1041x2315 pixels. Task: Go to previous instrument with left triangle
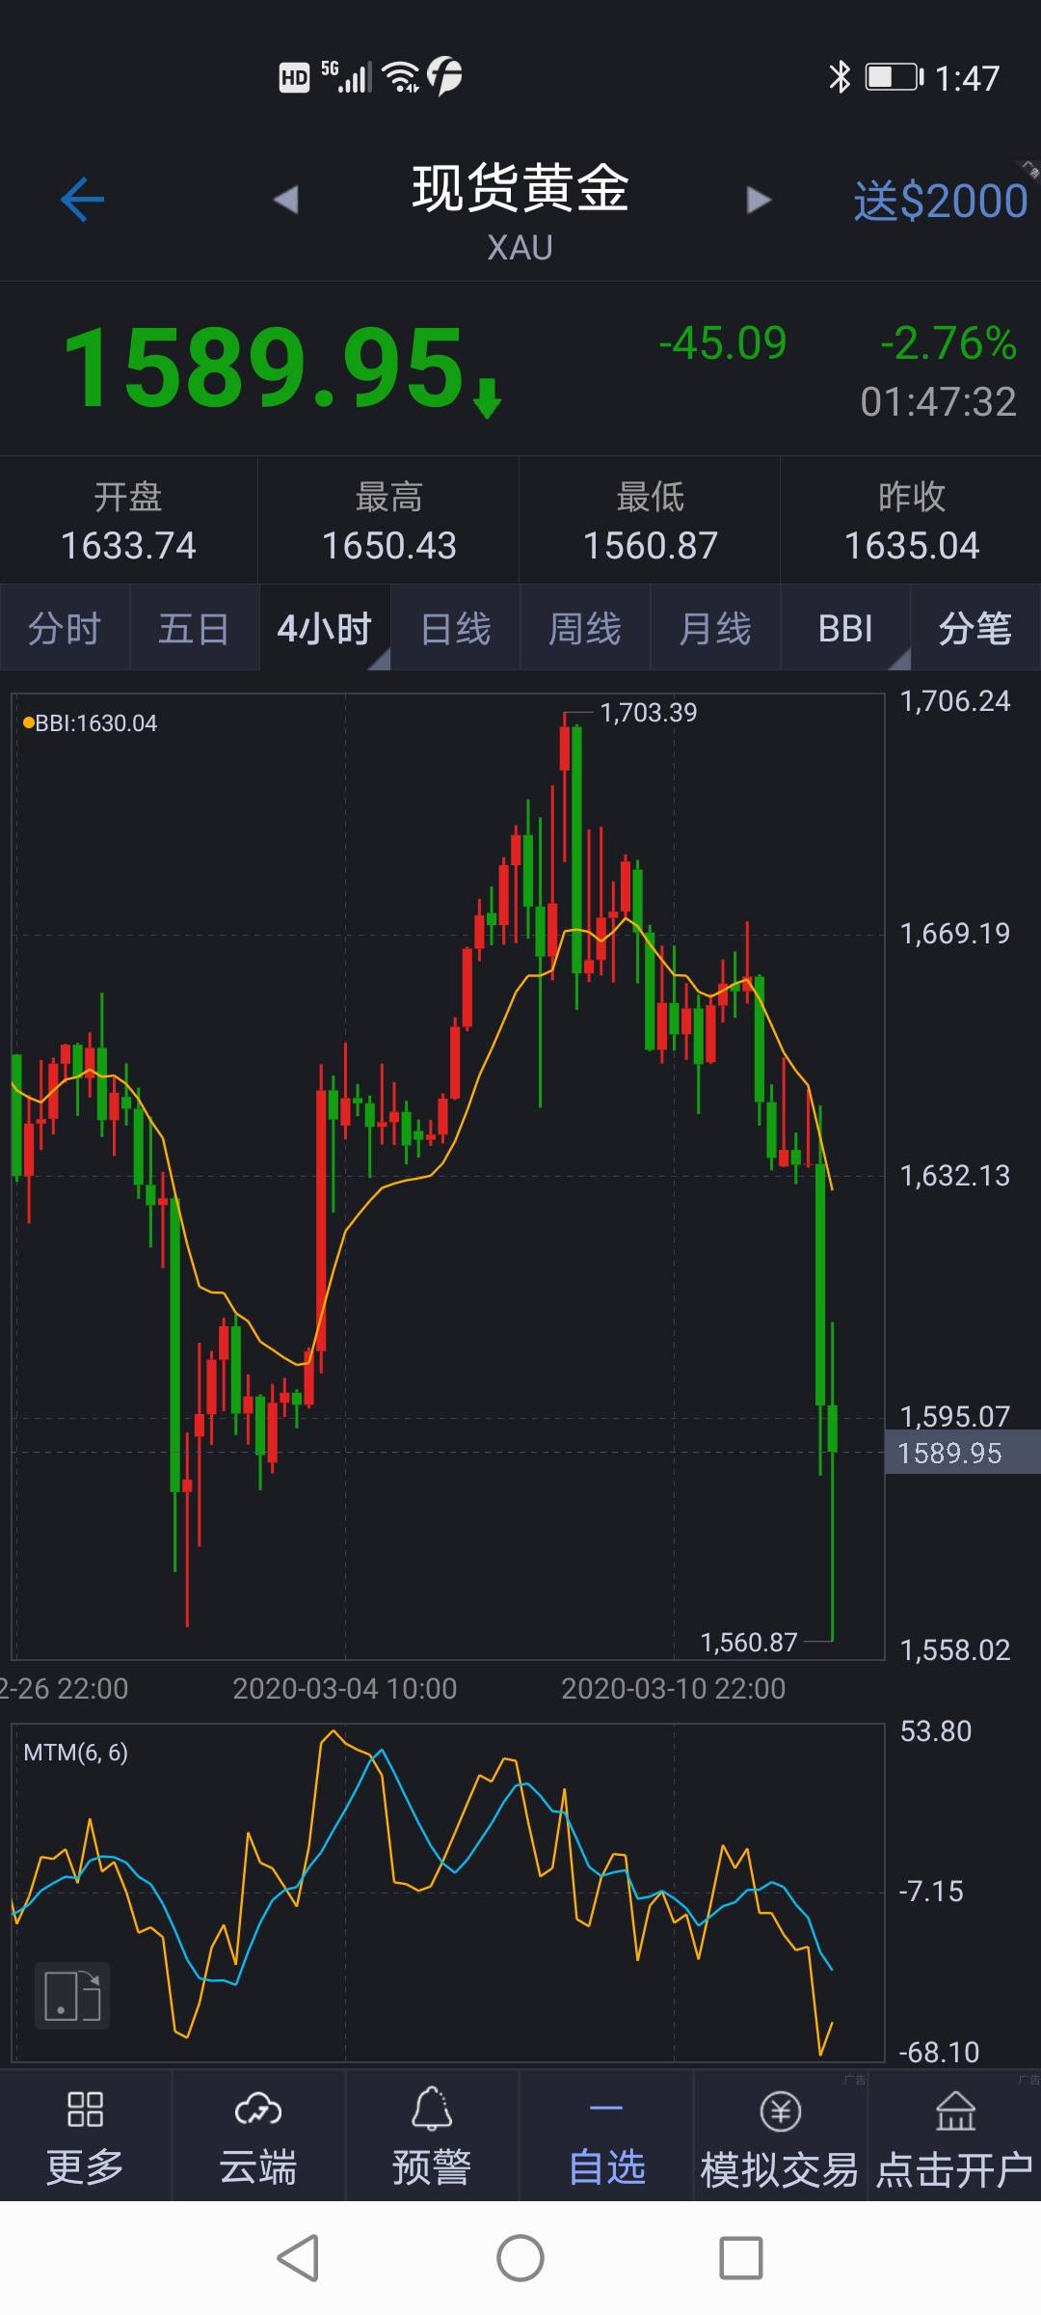pyautogui.click(x=285, y=200)
